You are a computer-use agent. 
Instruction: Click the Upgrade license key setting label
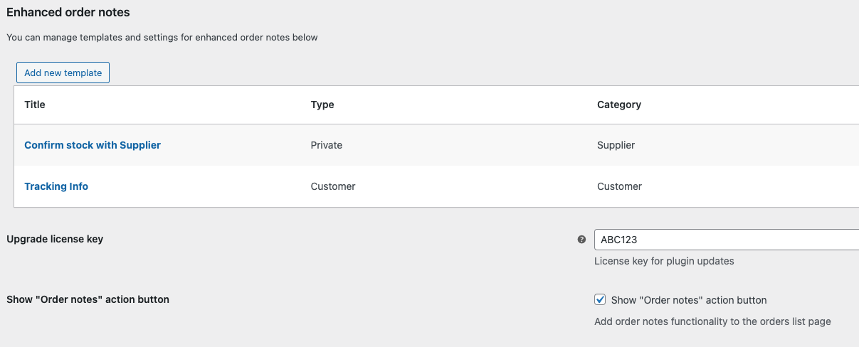pos(55,239)
